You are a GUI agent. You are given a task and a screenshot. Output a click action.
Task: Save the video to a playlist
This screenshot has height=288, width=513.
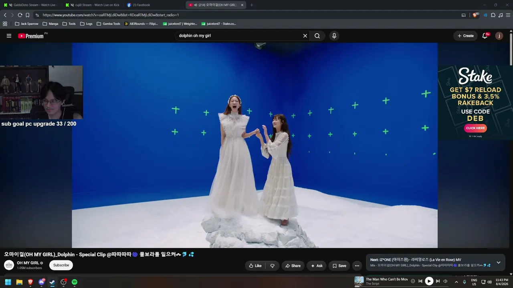[x=339, y=266]
